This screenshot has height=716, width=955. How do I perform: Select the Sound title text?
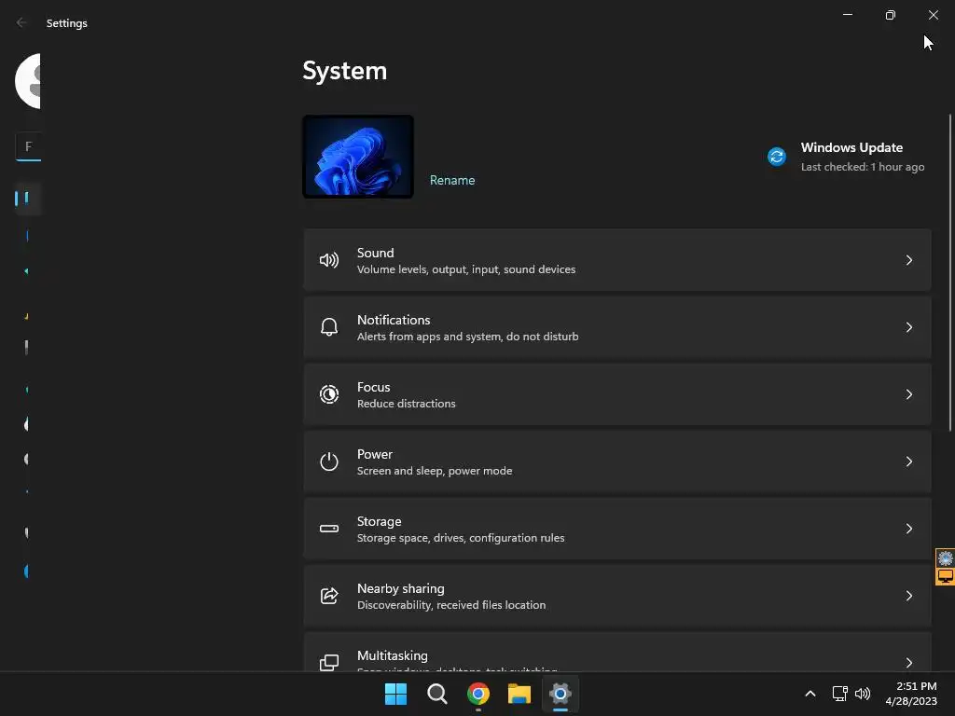[x=375, y=253]
